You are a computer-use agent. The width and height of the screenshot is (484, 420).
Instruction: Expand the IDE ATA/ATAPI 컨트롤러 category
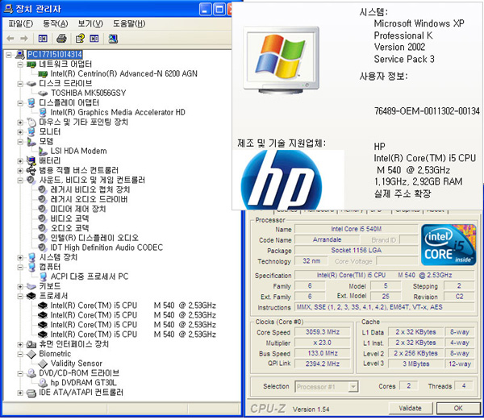tap(20, 393)
